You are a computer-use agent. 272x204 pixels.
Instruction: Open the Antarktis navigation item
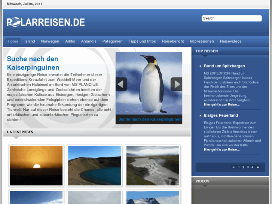(89, 41)
